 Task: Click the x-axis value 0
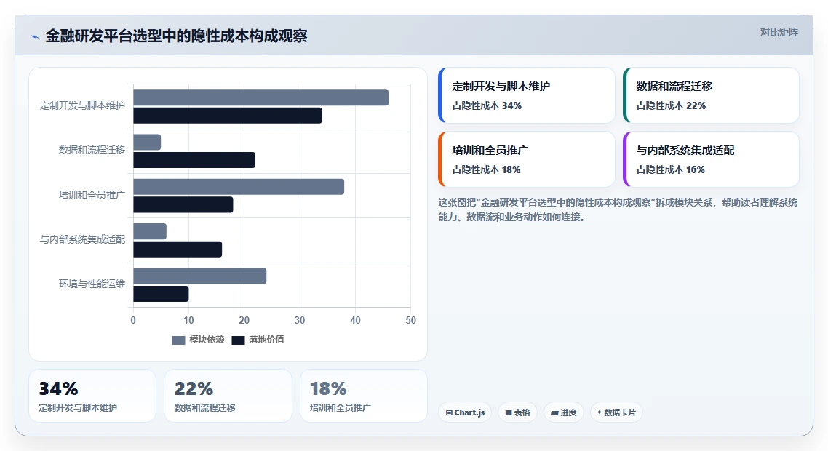(133, 321)
